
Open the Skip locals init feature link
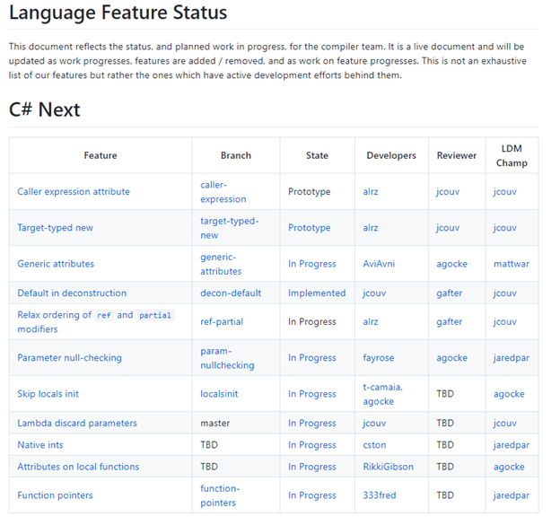tap(48, 394)
